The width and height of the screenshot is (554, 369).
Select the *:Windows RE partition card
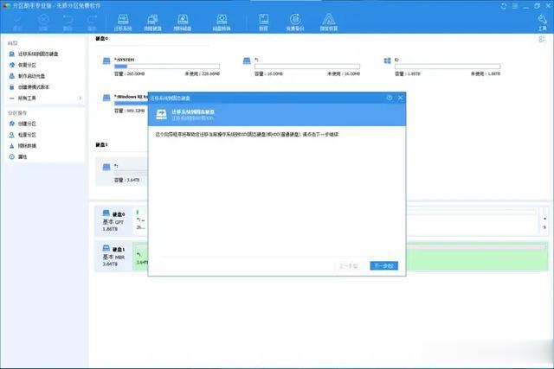(125, 104)
